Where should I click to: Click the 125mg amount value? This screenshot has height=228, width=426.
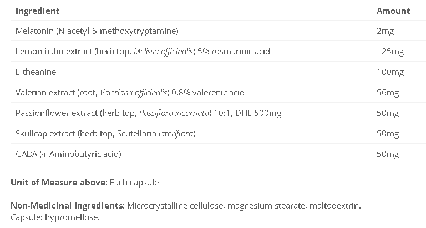click(390, 52)
